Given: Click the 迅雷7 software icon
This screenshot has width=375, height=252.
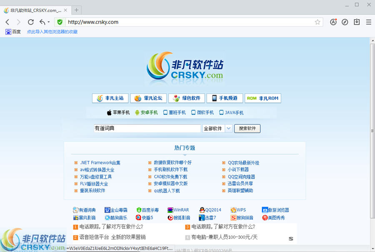Looking at the screenshot, I should [202, 218].
